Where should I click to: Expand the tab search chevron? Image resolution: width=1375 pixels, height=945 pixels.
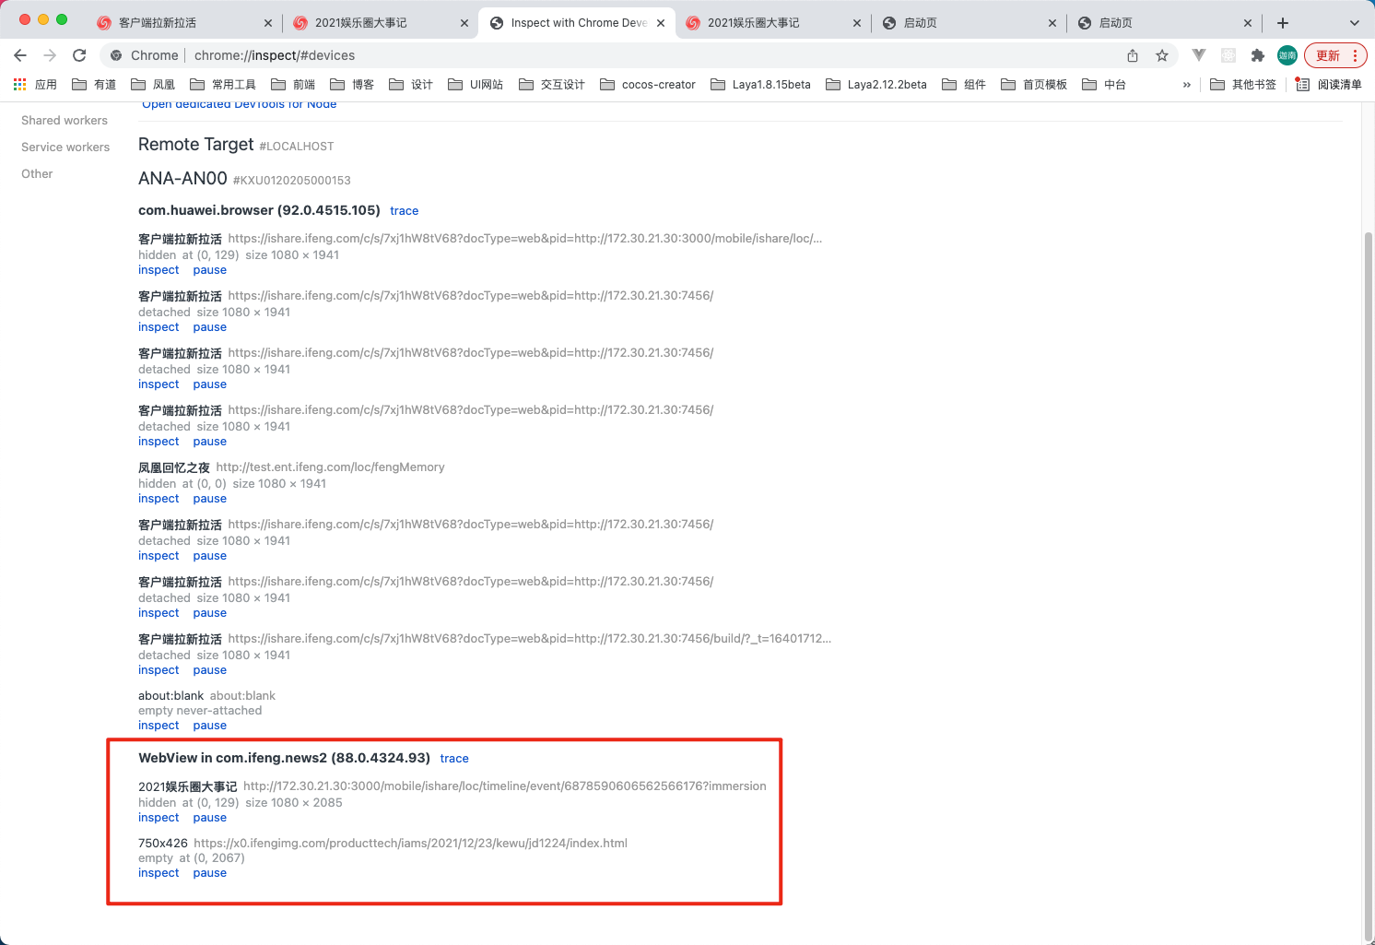[x=1354, y=23]
